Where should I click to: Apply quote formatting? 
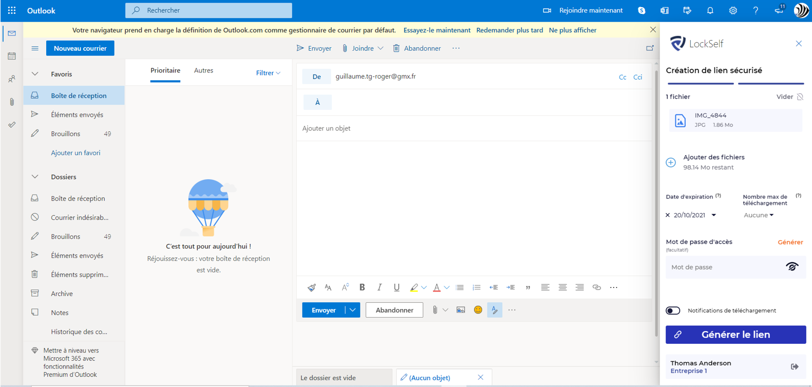tap(528, 287)
